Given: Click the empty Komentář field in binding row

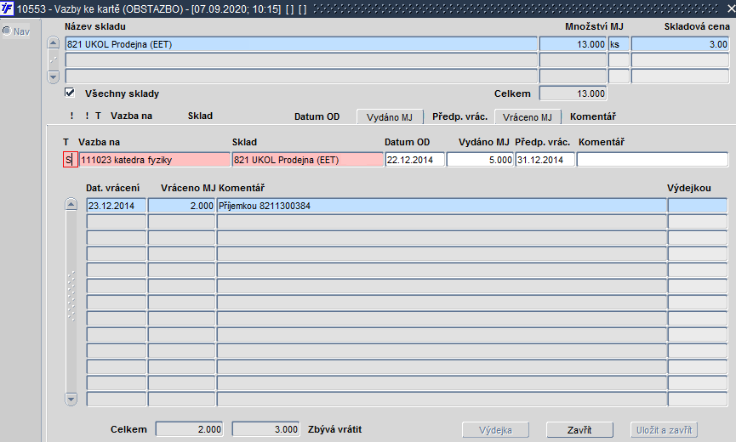Looking at the screenshot, I should tap(653, 160).
